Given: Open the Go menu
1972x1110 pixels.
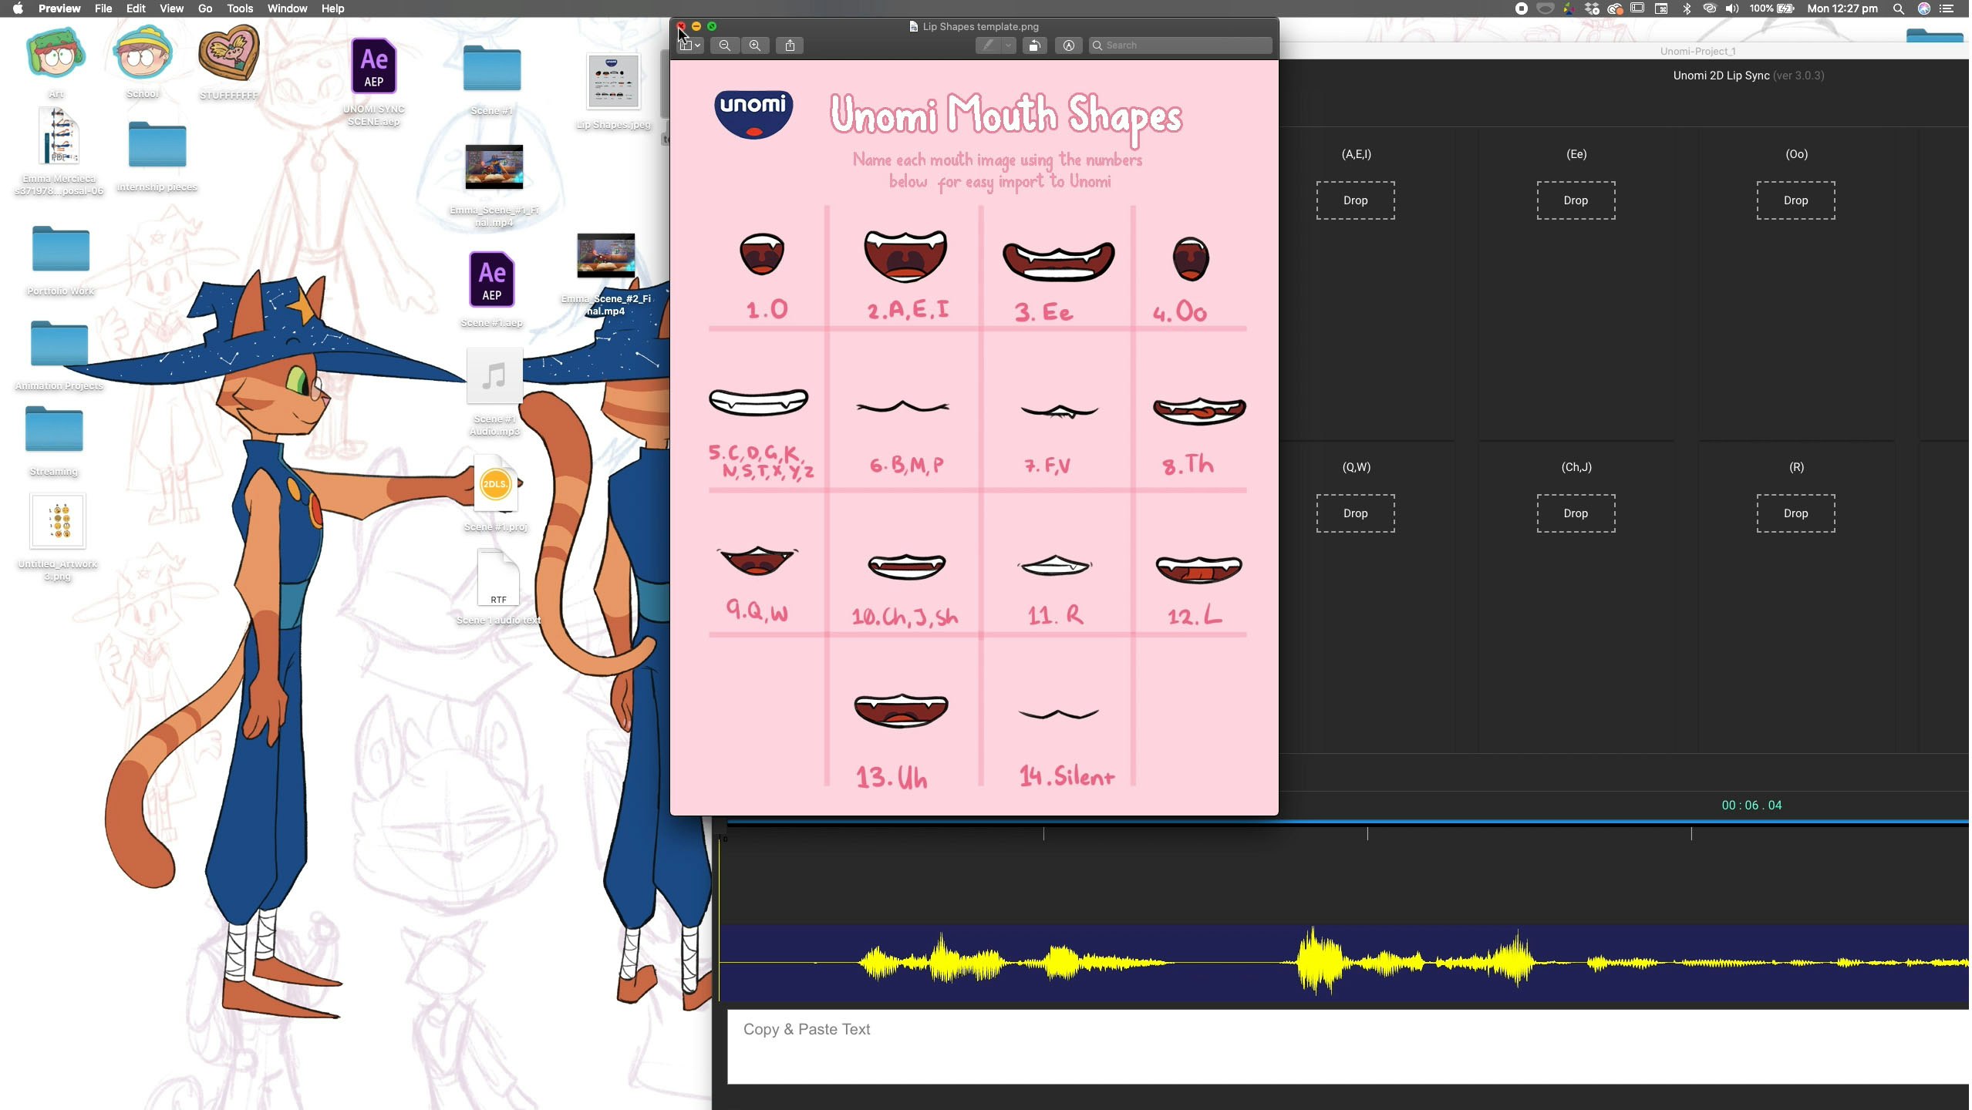Looking at the screenshot, I should (204, 8).
